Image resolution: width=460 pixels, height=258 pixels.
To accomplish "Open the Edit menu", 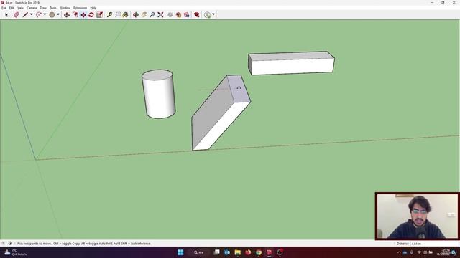I will (11, 8).
